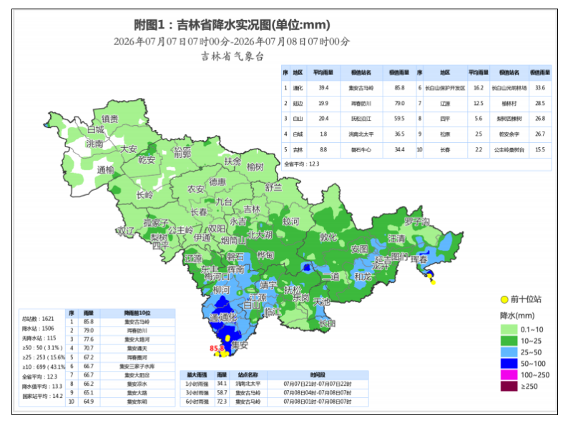Click the 吉林省气象台 subtitle

click(x=232, y=56)
